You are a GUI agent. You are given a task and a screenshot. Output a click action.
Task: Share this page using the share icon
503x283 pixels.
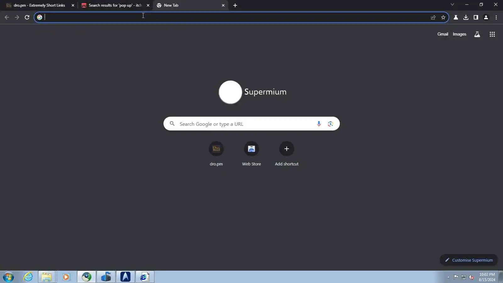pos(433,17)
